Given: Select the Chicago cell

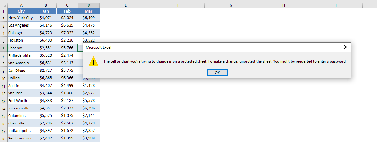Looking at the screenshot, I should [x=21, y=33].
